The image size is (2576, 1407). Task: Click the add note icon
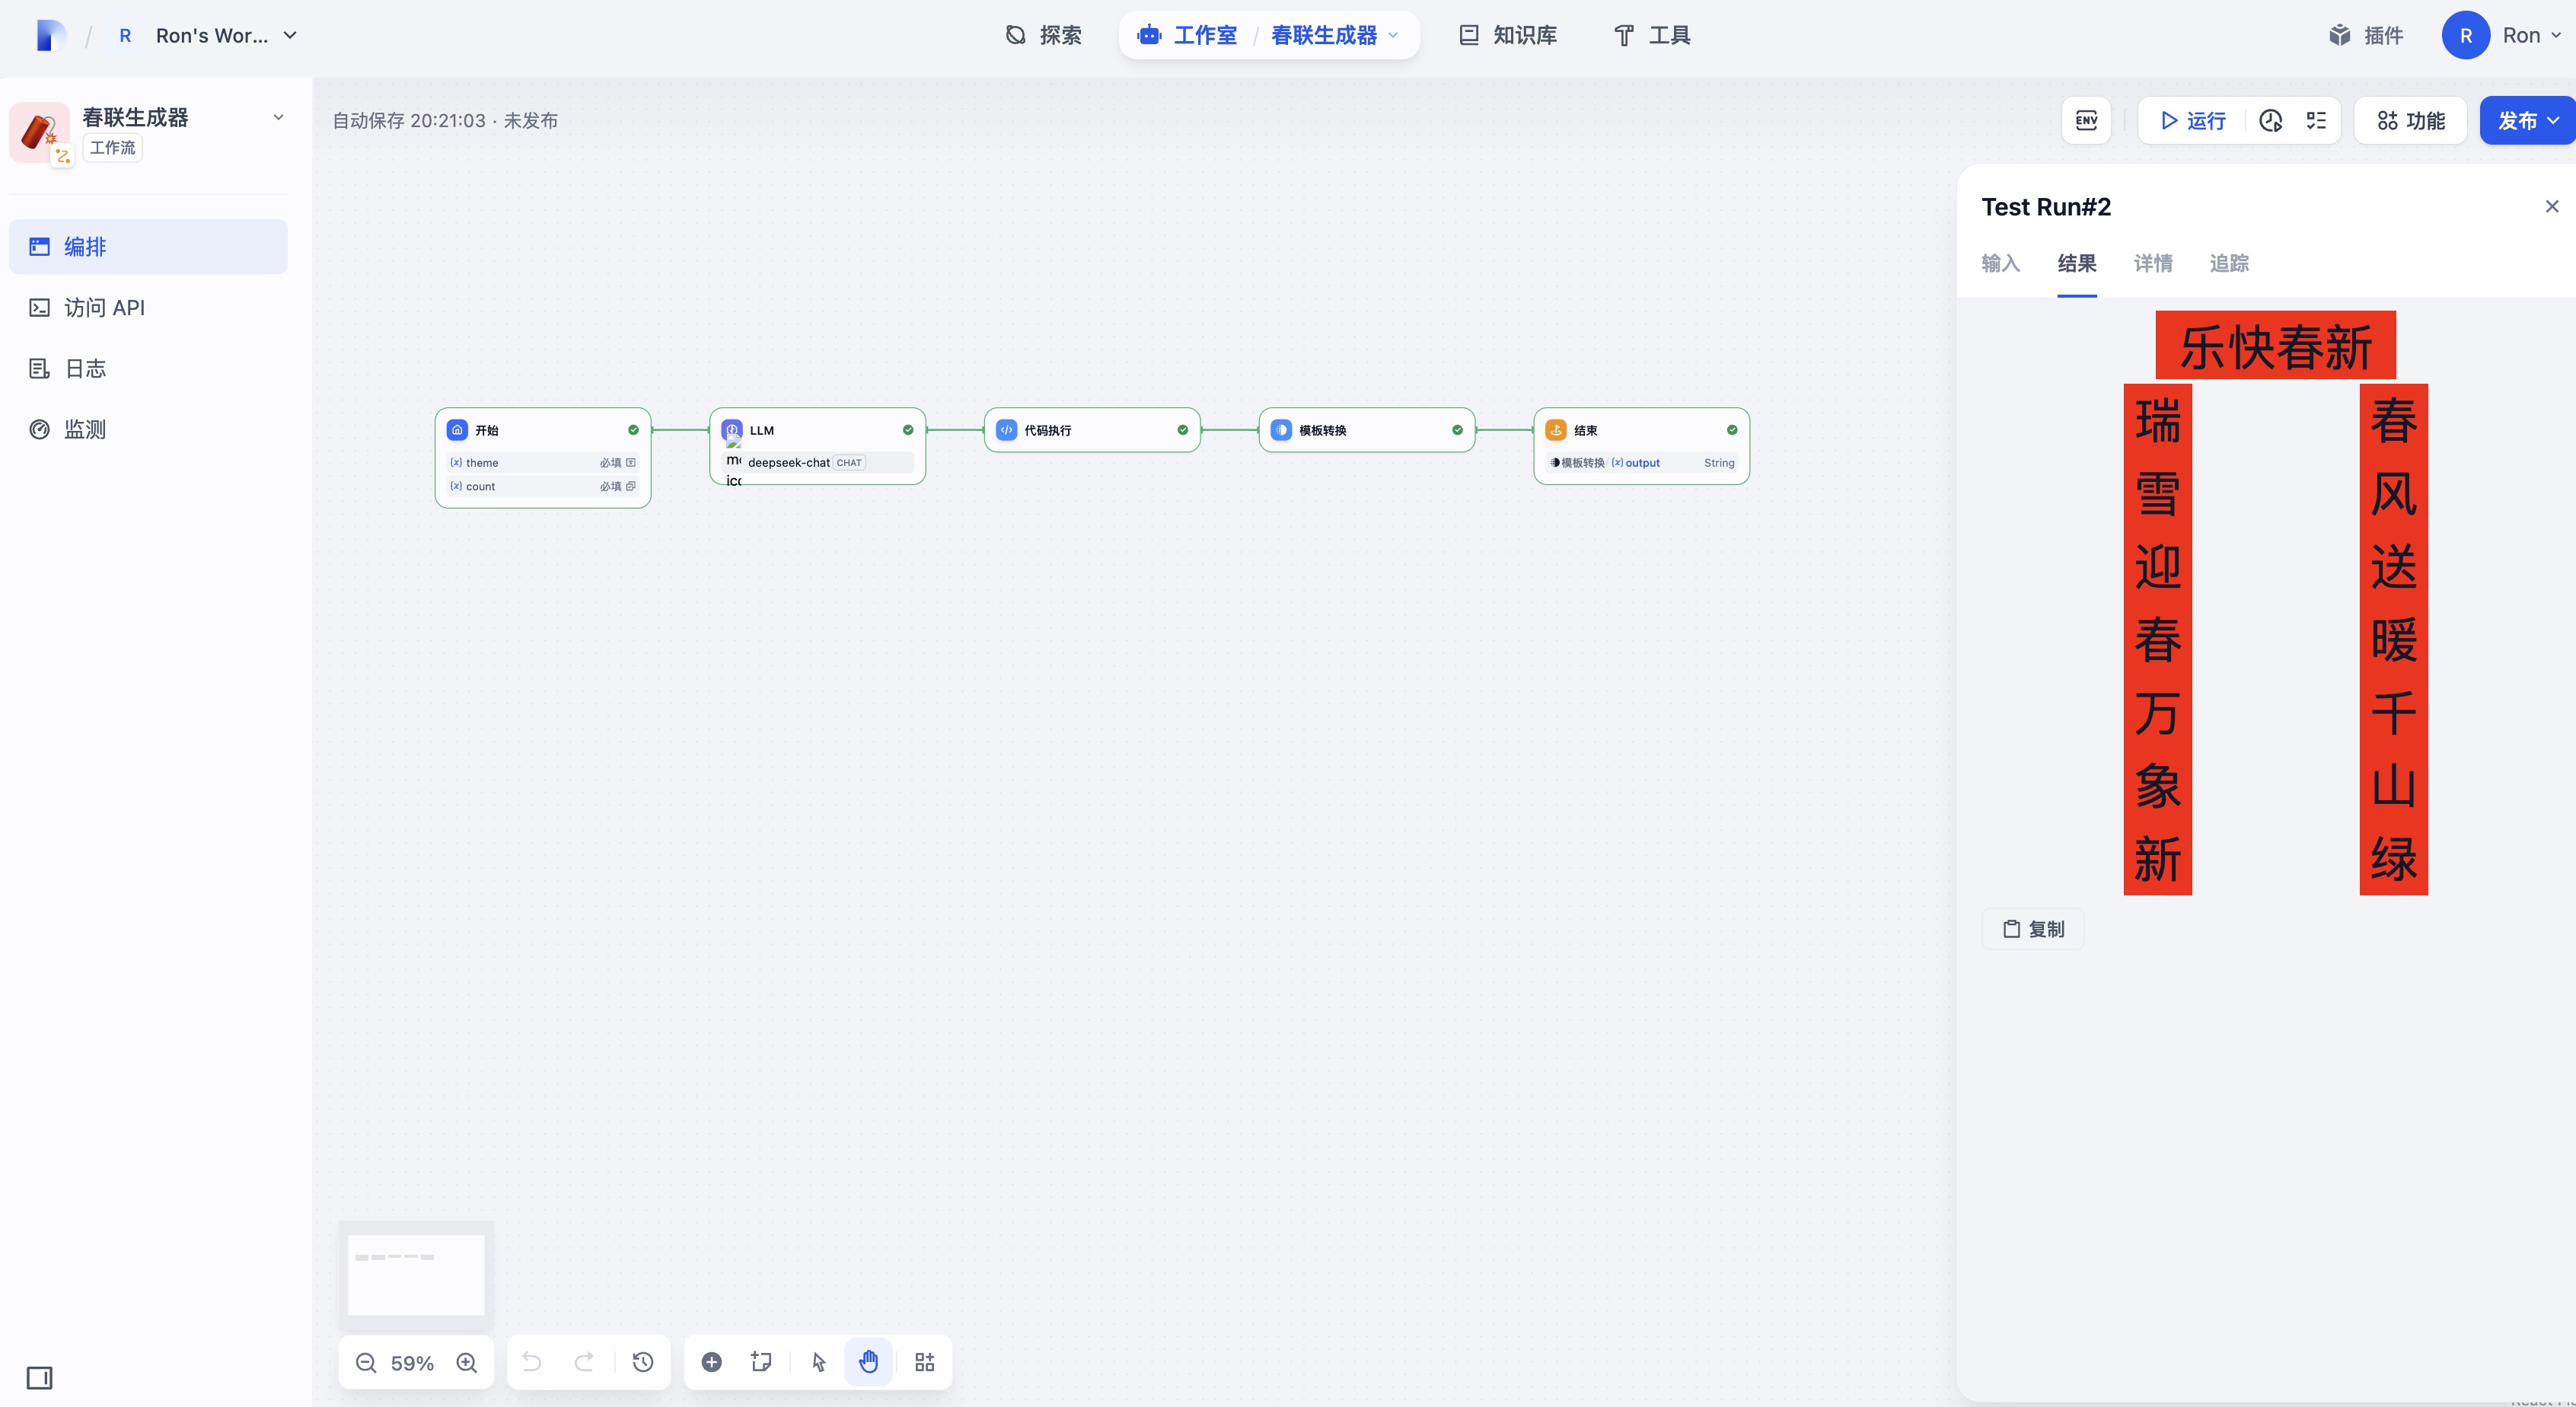pyautogui.click(x=761, y=1362)
